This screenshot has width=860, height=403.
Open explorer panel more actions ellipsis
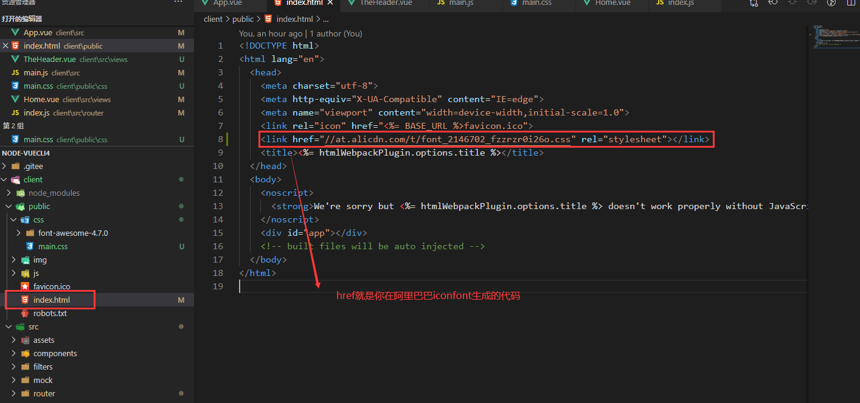[178, 2]
